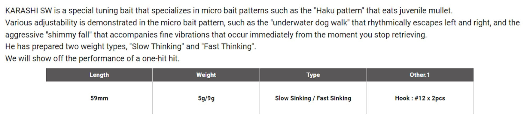Click the "underwater dog walk" phrase
This screenshot has width=527, height=116.
coord(310,23)
